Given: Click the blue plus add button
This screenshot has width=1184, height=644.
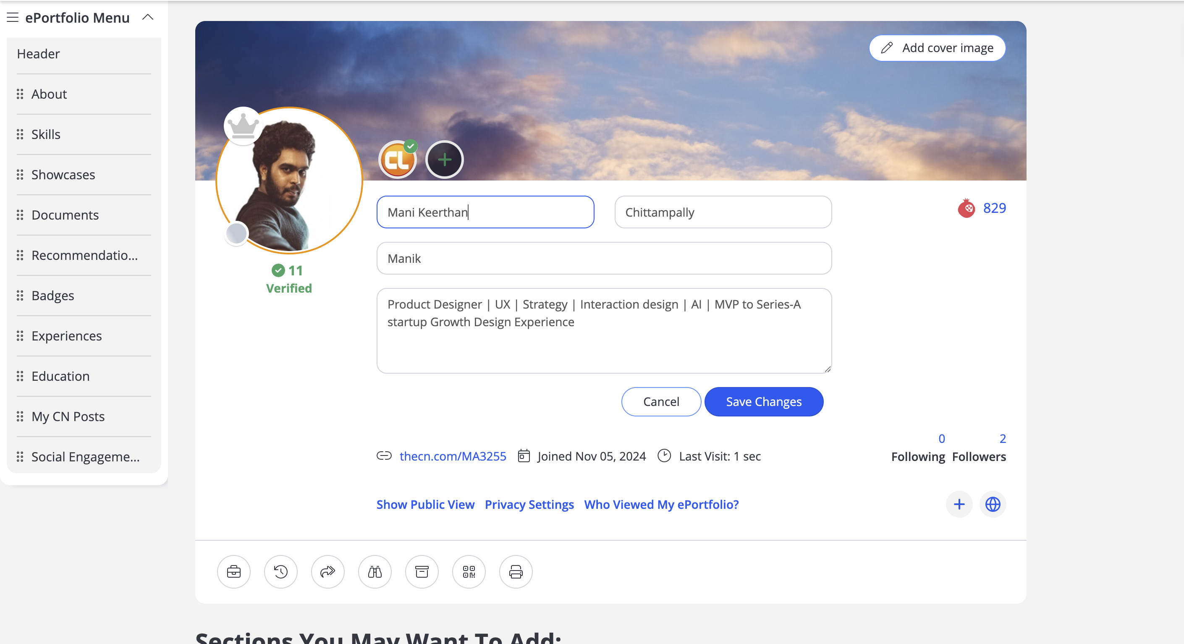Looking at the screenshot, I should 959,505.
